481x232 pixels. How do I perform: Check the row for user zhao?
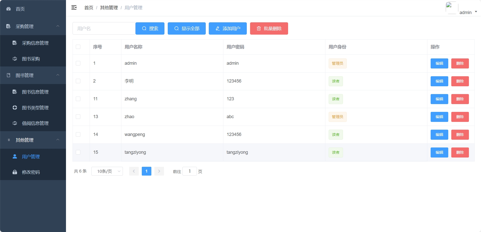point(78,117)
